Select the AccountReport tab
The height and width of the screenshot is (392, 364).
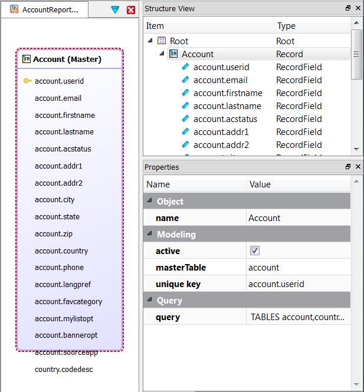[x=44, y=10]
